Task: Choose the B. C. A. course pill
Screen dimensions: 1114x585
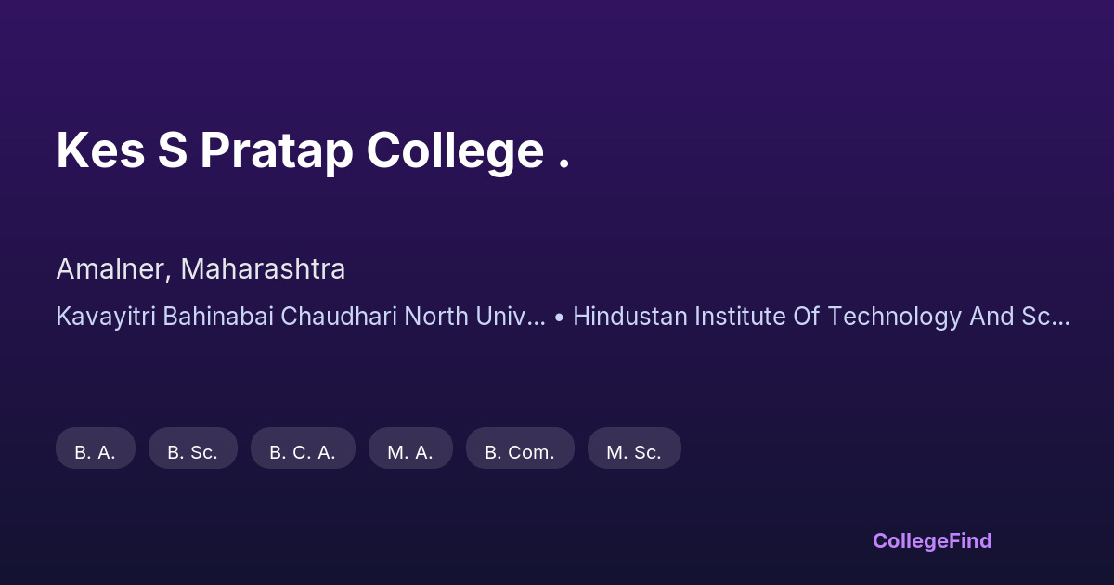Action: [303, 452]
